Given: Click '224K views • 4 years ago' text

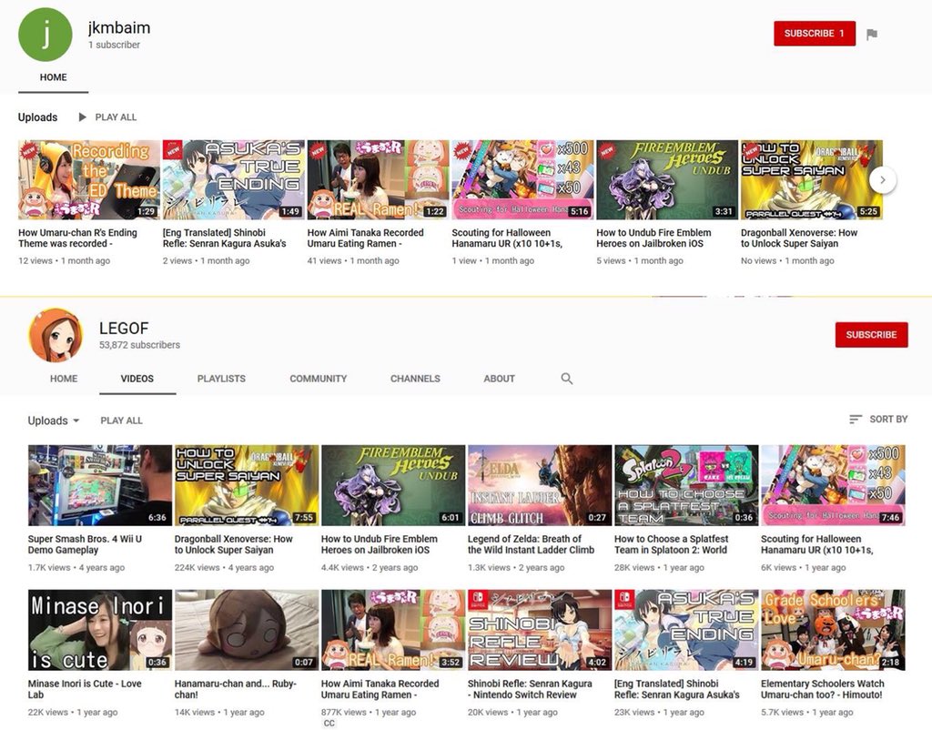Looking at the screenshot, I should click(224, 567).
